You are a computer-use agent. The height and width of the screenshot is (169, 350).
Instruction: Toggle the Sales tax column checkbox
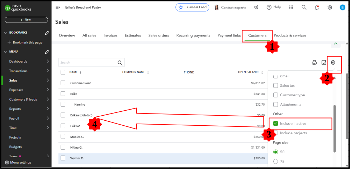tap(276, 86)
